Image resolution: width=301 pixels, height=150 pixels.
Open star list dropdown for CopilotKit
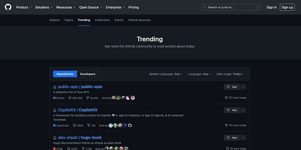243,110
